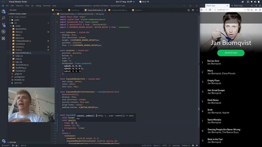Image resolution: width=262 pixels, height=147 pixels.
Task: Click the Prettier status bar item
Action: pos(185,145)
